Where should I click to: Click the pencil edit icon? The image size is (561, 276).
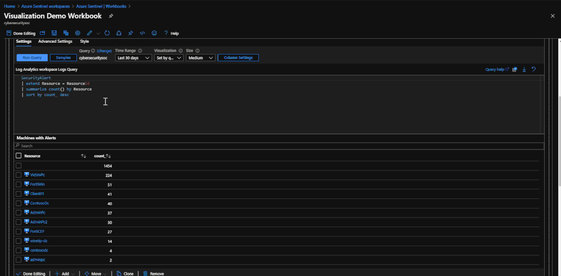click(x=89, y=33)
